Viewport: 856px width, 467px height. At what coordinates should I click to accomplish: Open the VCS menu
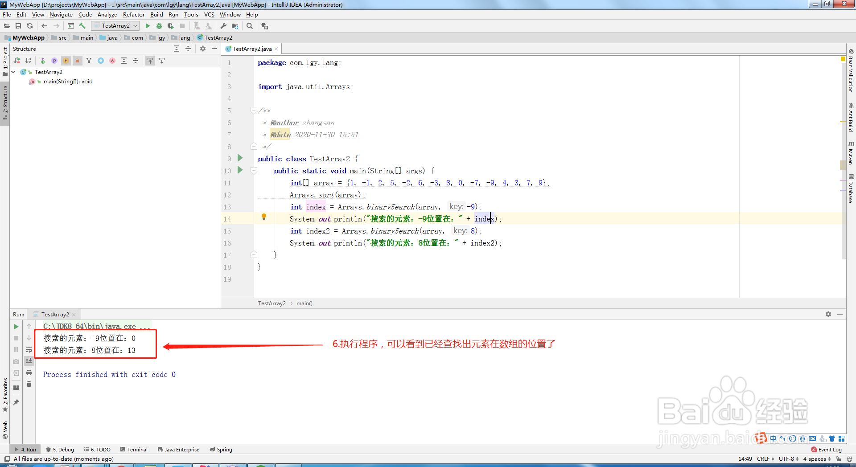click(209, 15)
